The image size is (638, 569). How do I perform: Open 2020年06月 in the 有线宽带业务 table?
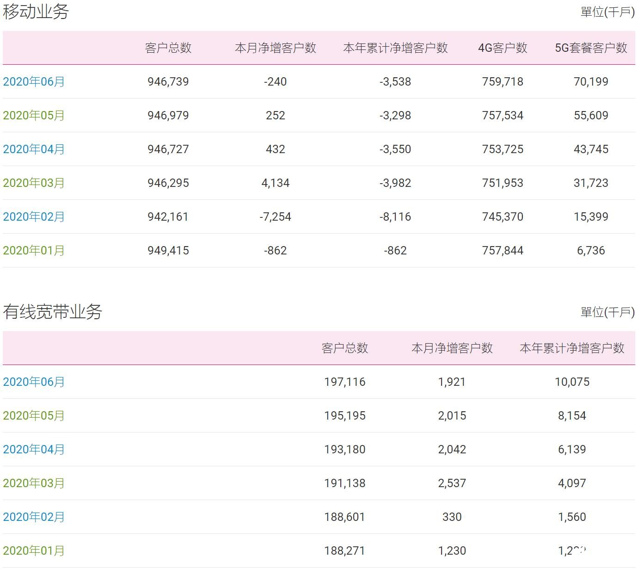[34, 382]
